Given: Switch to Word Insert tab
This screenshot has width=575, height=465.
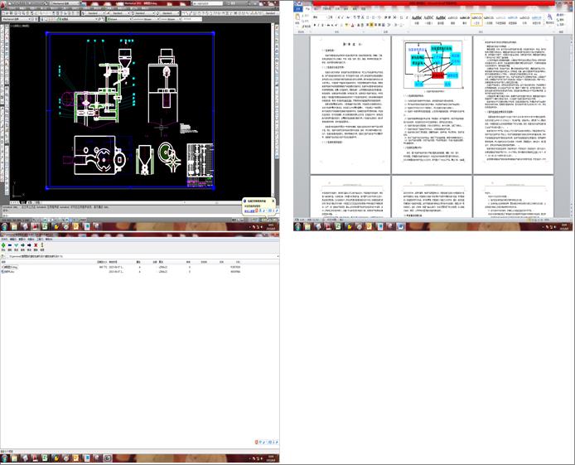Looking at the screenshot, I should 316,8.
